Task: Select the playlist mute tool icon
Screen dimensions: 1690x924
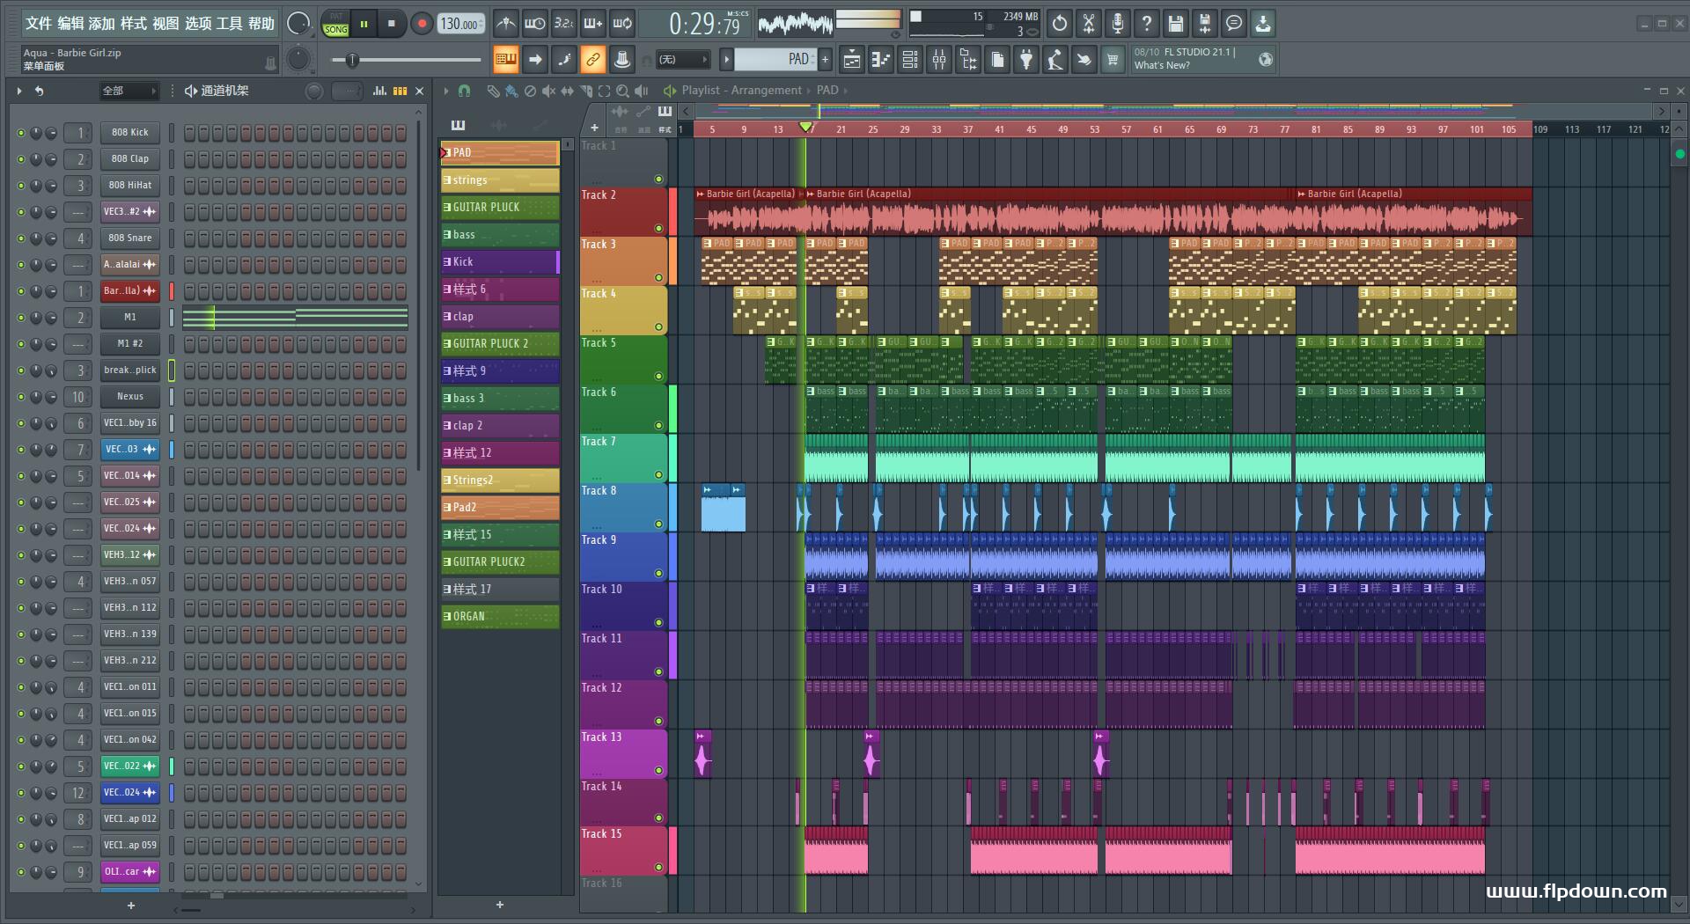Action: pos(548,91)
